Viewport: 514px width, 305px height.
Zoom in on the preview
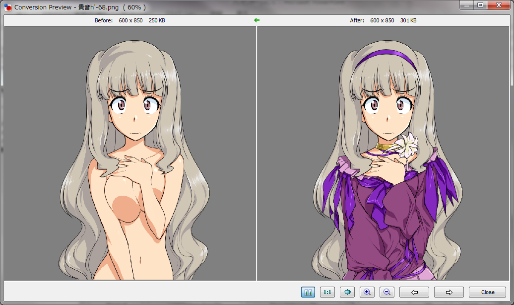click(x=367, y=292)
